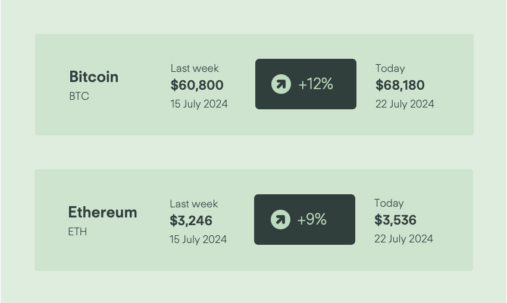Click Ethereum's last week price $3,246

[191, 221]
